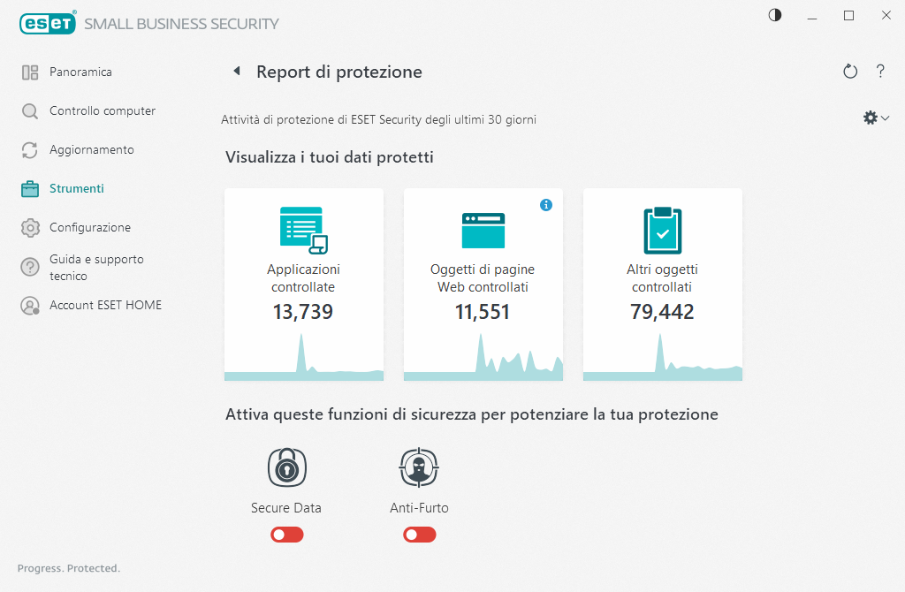
Task: Click the Altri oggetti clipboard icon
Action: pos(662,230)
